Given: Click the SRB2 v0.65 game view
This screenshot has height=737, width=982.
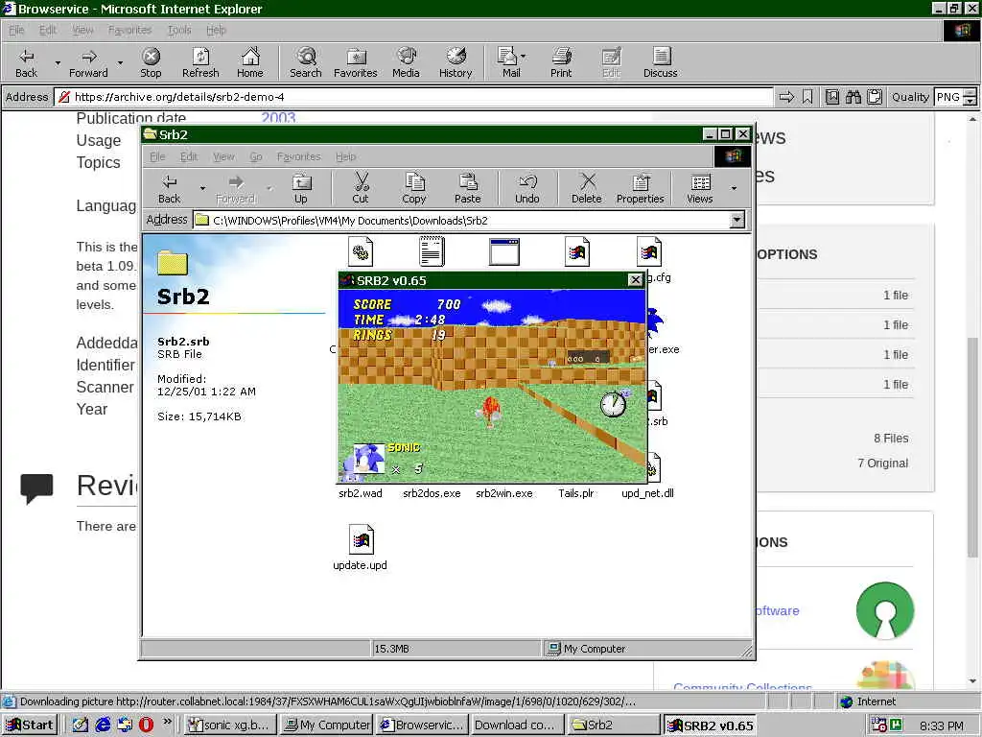Looking at the screenshot, I should pyautogui.click(x=492, y=386).
